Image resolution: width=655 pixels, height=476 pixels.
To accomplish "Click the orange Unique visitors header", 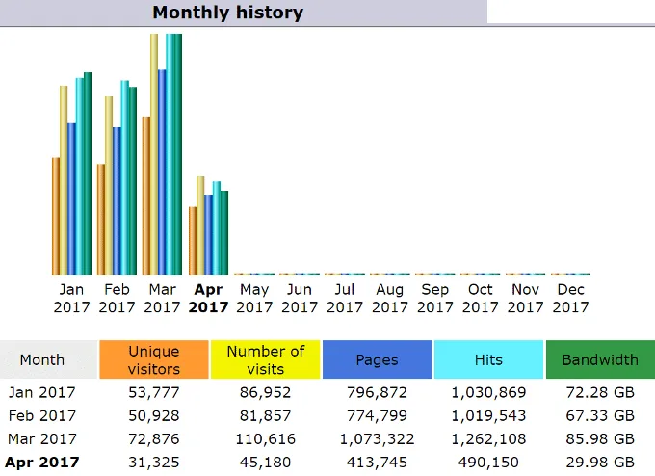I will 154,359.
